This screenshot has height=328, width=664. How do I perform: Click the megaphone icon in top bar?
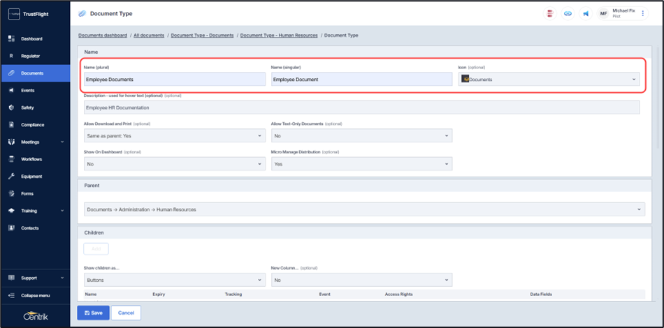[586, 13]
